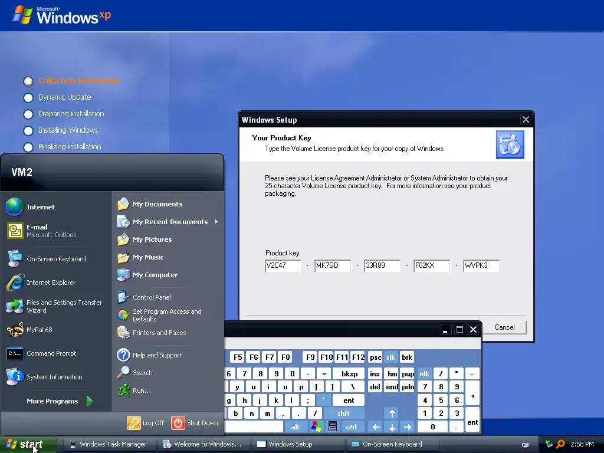604x453 pixels.
Task: Click the application menu key on keyboard
Action: (333, 426)
